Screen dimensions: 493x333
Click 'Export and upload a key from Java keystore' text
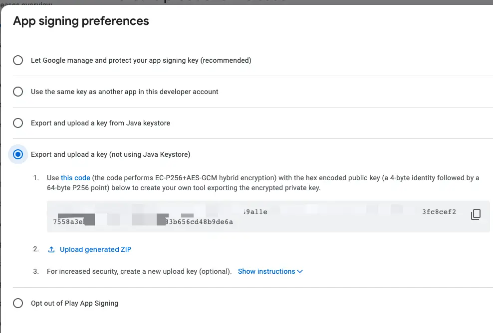(x=100, y=123)
